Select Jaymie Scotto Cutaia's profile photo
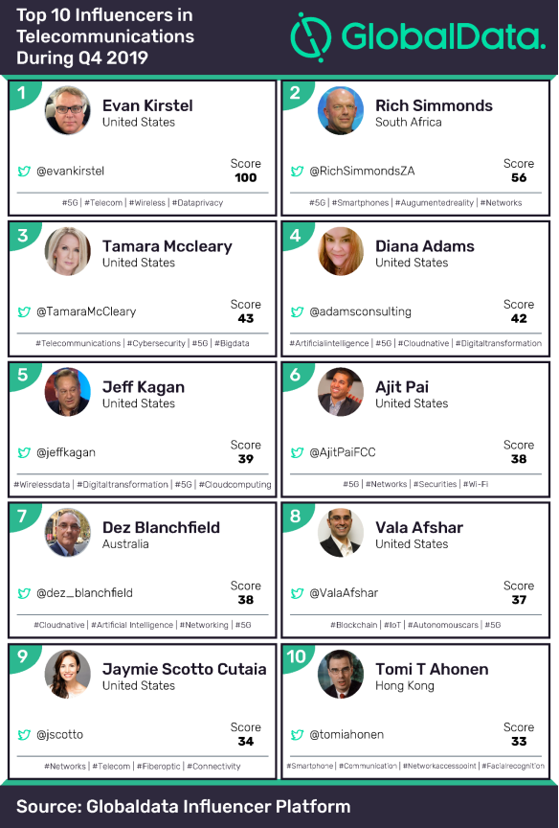 tap(68, 674)
